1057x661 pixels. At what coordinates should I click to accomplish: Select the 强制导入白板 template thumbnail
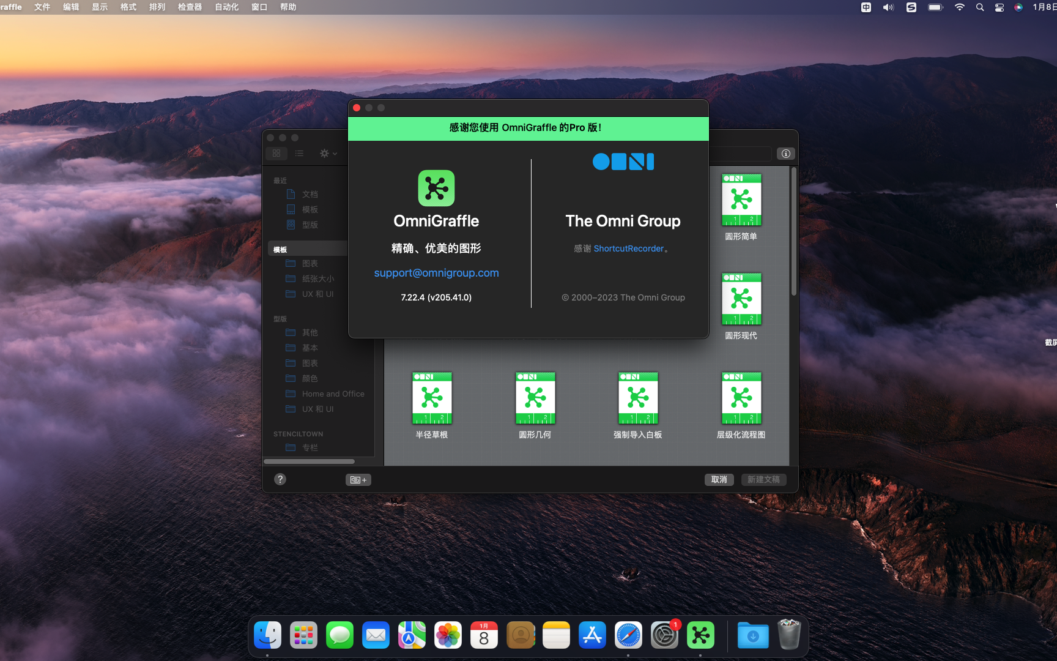click(638, 398)
